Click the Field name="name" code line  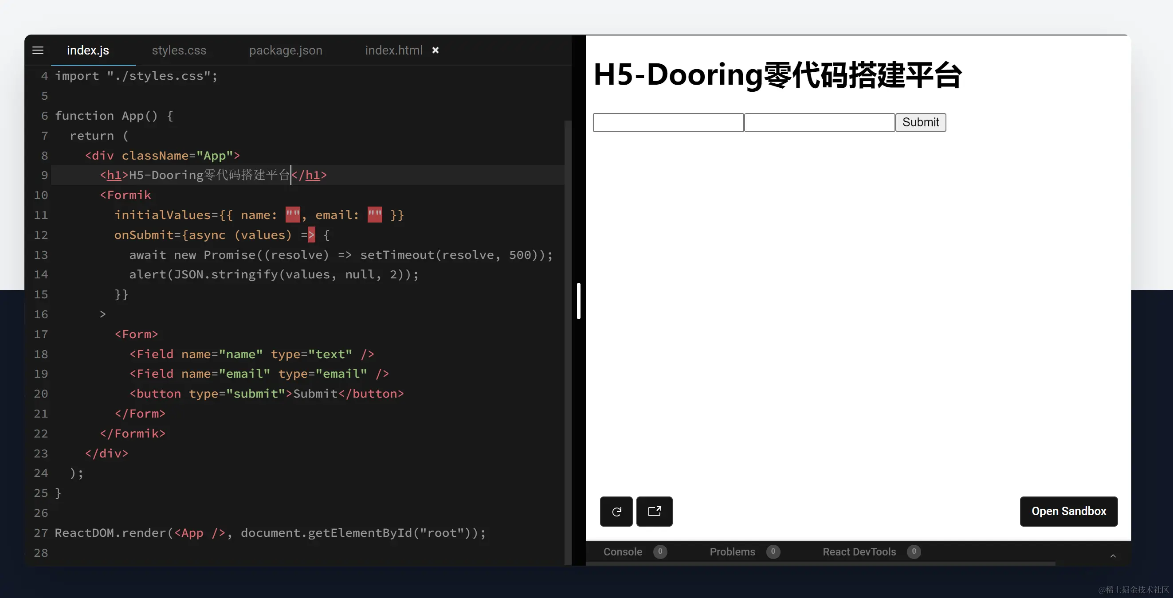(x=252, y=354)
